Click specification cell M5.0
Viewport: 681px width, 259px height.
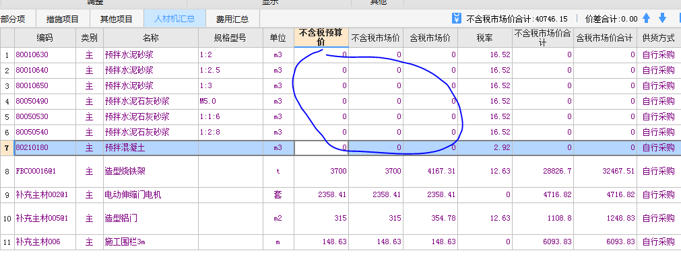pyautogui.click(x=230, y=101)
